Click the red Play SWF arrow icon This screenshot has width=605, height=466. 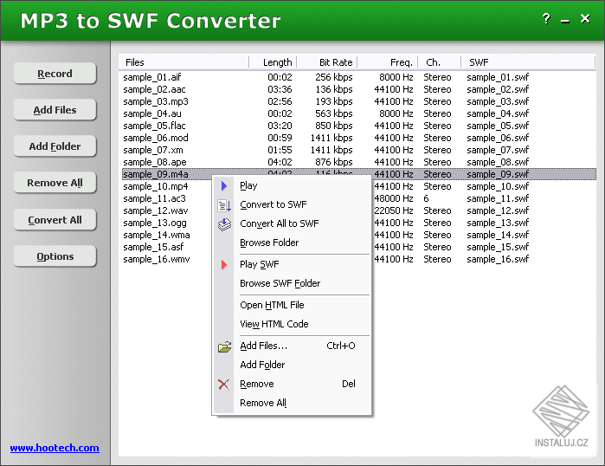click(224, 264)
